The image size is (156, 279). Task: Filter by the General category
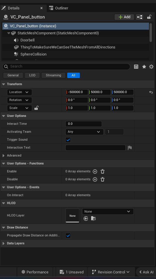tap(13, 75)
